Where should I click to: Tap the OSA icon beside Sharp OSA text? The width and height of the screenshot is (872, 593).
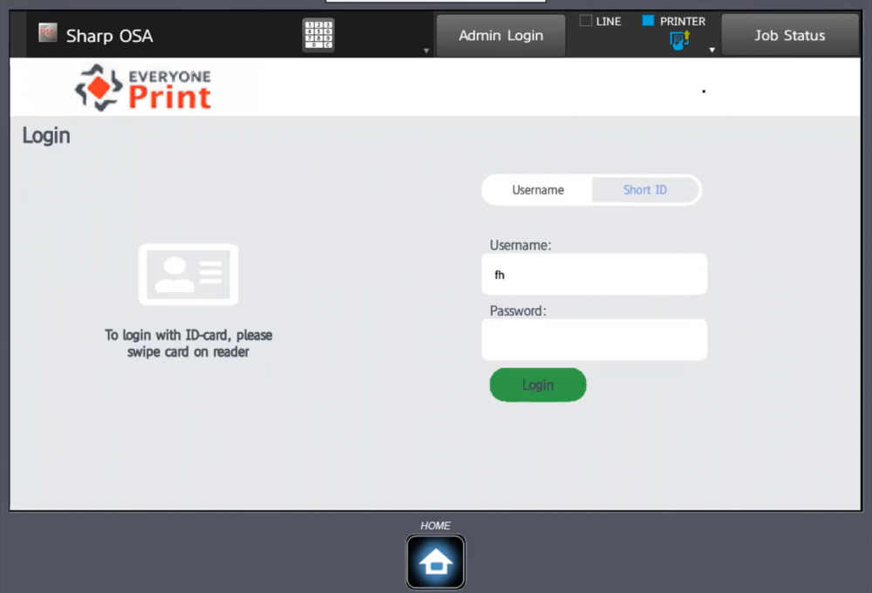pyautogui.click(x=47, y=32)
